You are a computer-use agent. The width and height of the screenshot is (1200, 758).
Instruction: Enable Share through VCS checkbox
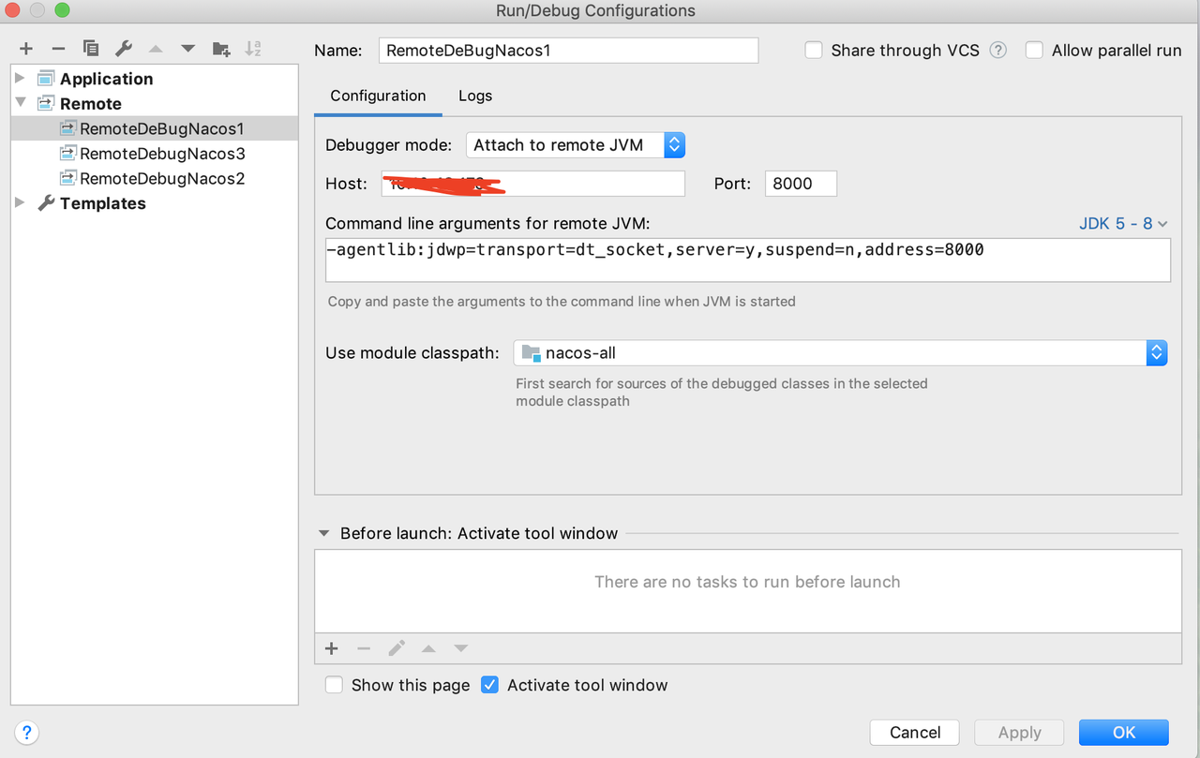coord(814,51)
